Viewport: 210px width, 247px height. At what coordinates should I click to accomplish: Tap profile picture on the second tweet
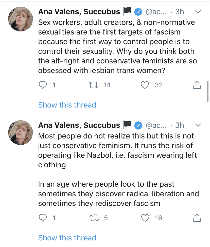pyautogui.click(x=21, y=133)
